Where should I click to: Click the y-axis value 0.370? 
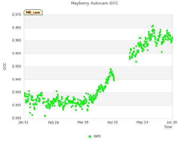point(17,14)
